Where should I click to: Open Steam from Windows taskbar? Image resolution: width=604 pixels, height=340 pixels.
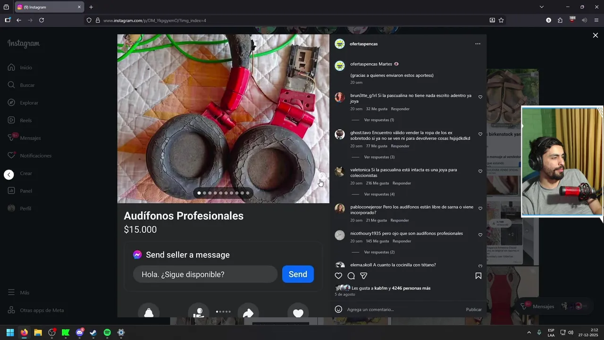click(x=93, y=332)
